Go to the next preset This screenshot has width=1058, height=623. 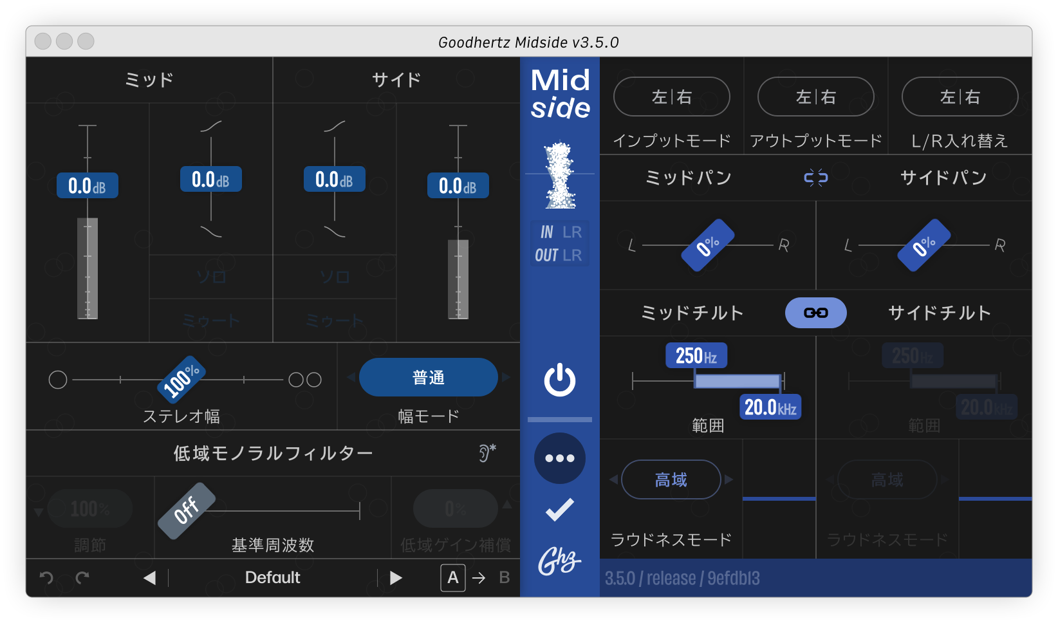(x=396, y=578)
